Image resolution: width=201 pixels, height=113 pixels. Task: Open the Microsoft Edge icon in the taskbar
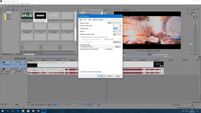tap(18, 111)
